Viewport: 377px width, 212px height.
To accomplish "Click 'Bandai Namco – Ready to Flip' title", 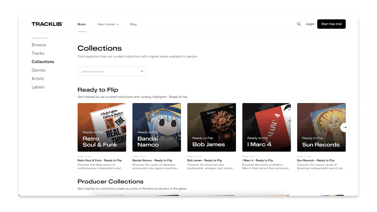I will [152, 160].
